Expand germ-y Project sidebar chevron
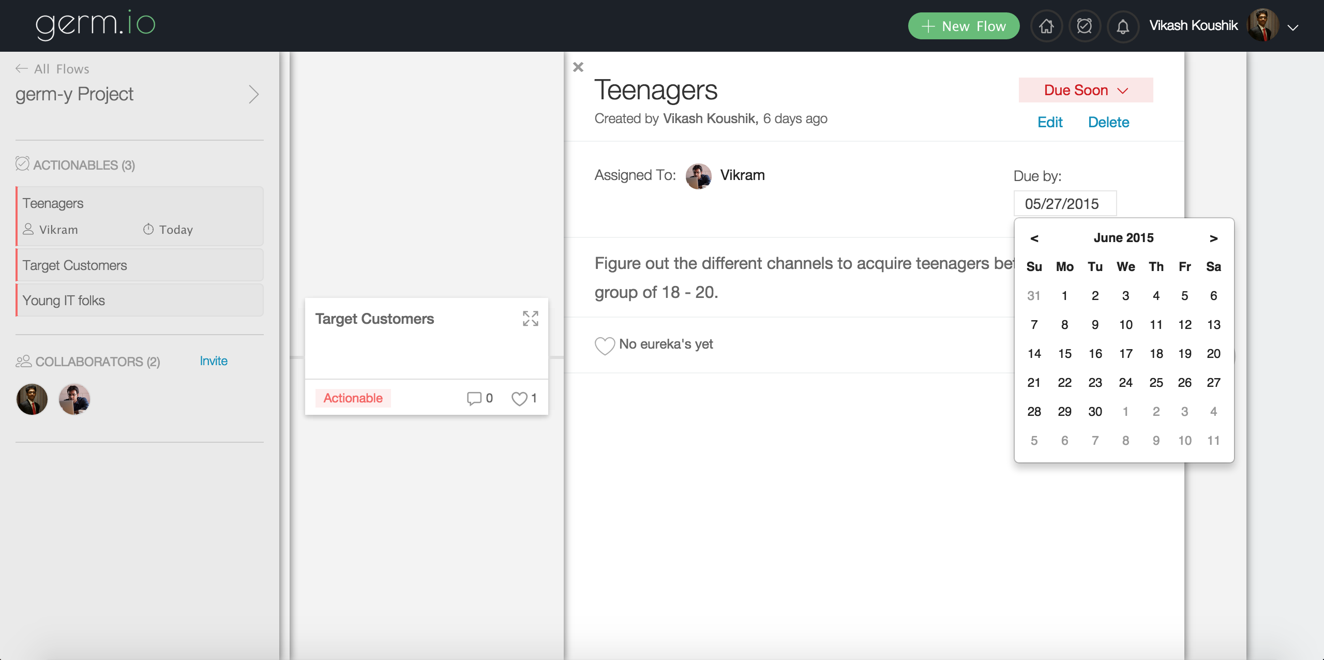 pyautogui.click(x=253, y=94)
